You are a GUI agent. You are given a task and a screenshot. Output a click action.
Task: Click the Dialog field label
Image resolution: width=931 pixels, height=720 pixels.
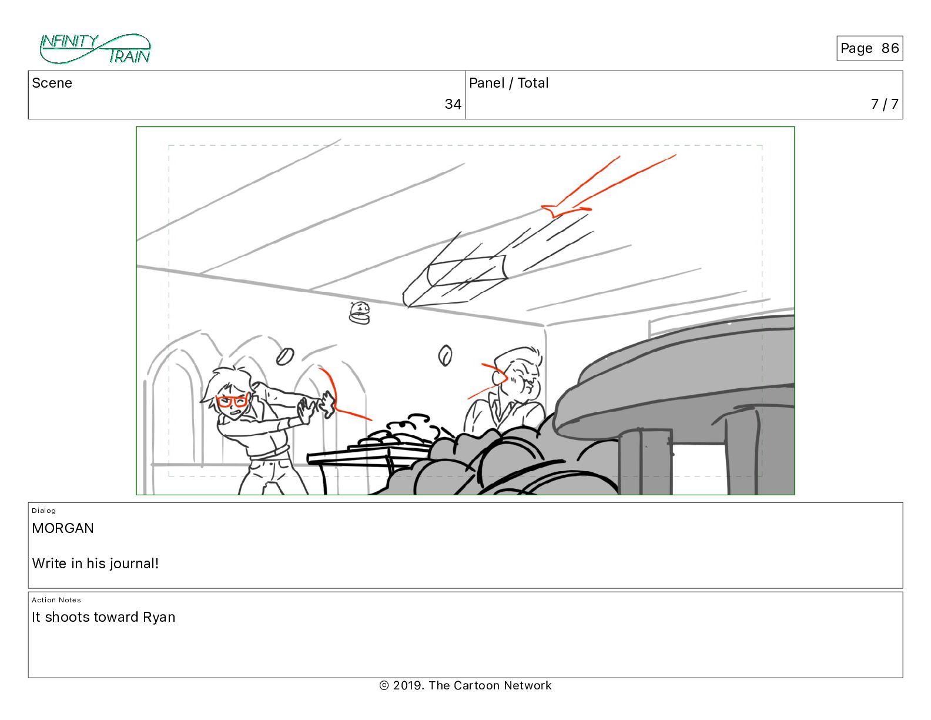[x=43, y=511]
